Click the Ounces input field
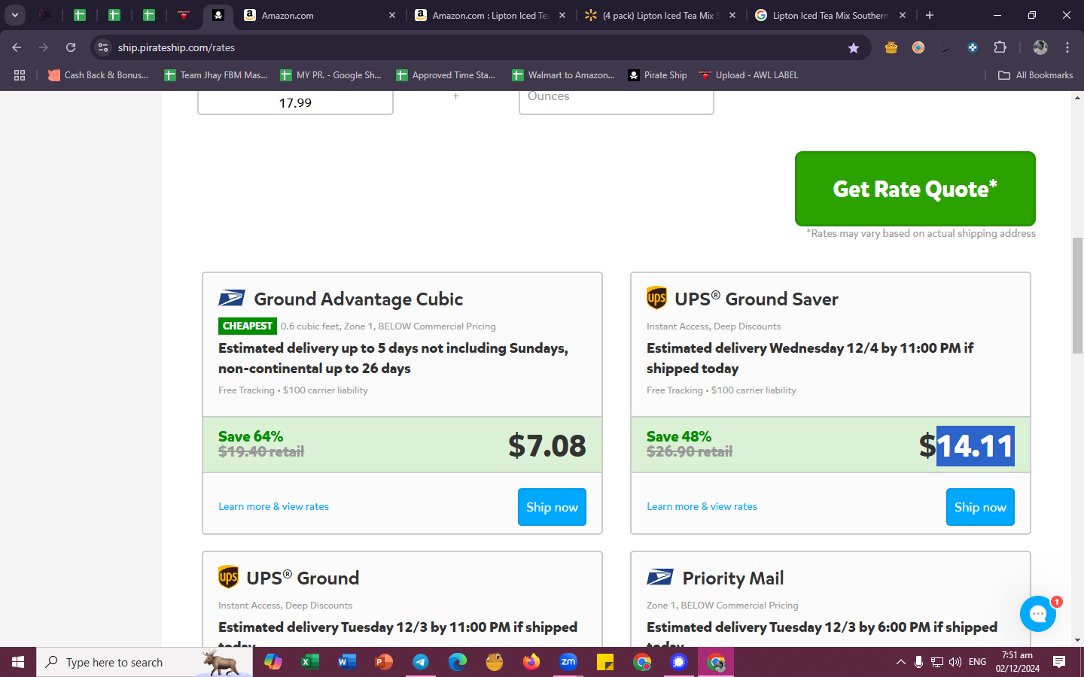Screen dimensions: 1084x677 pyautogui.click(x=616, y=102)
